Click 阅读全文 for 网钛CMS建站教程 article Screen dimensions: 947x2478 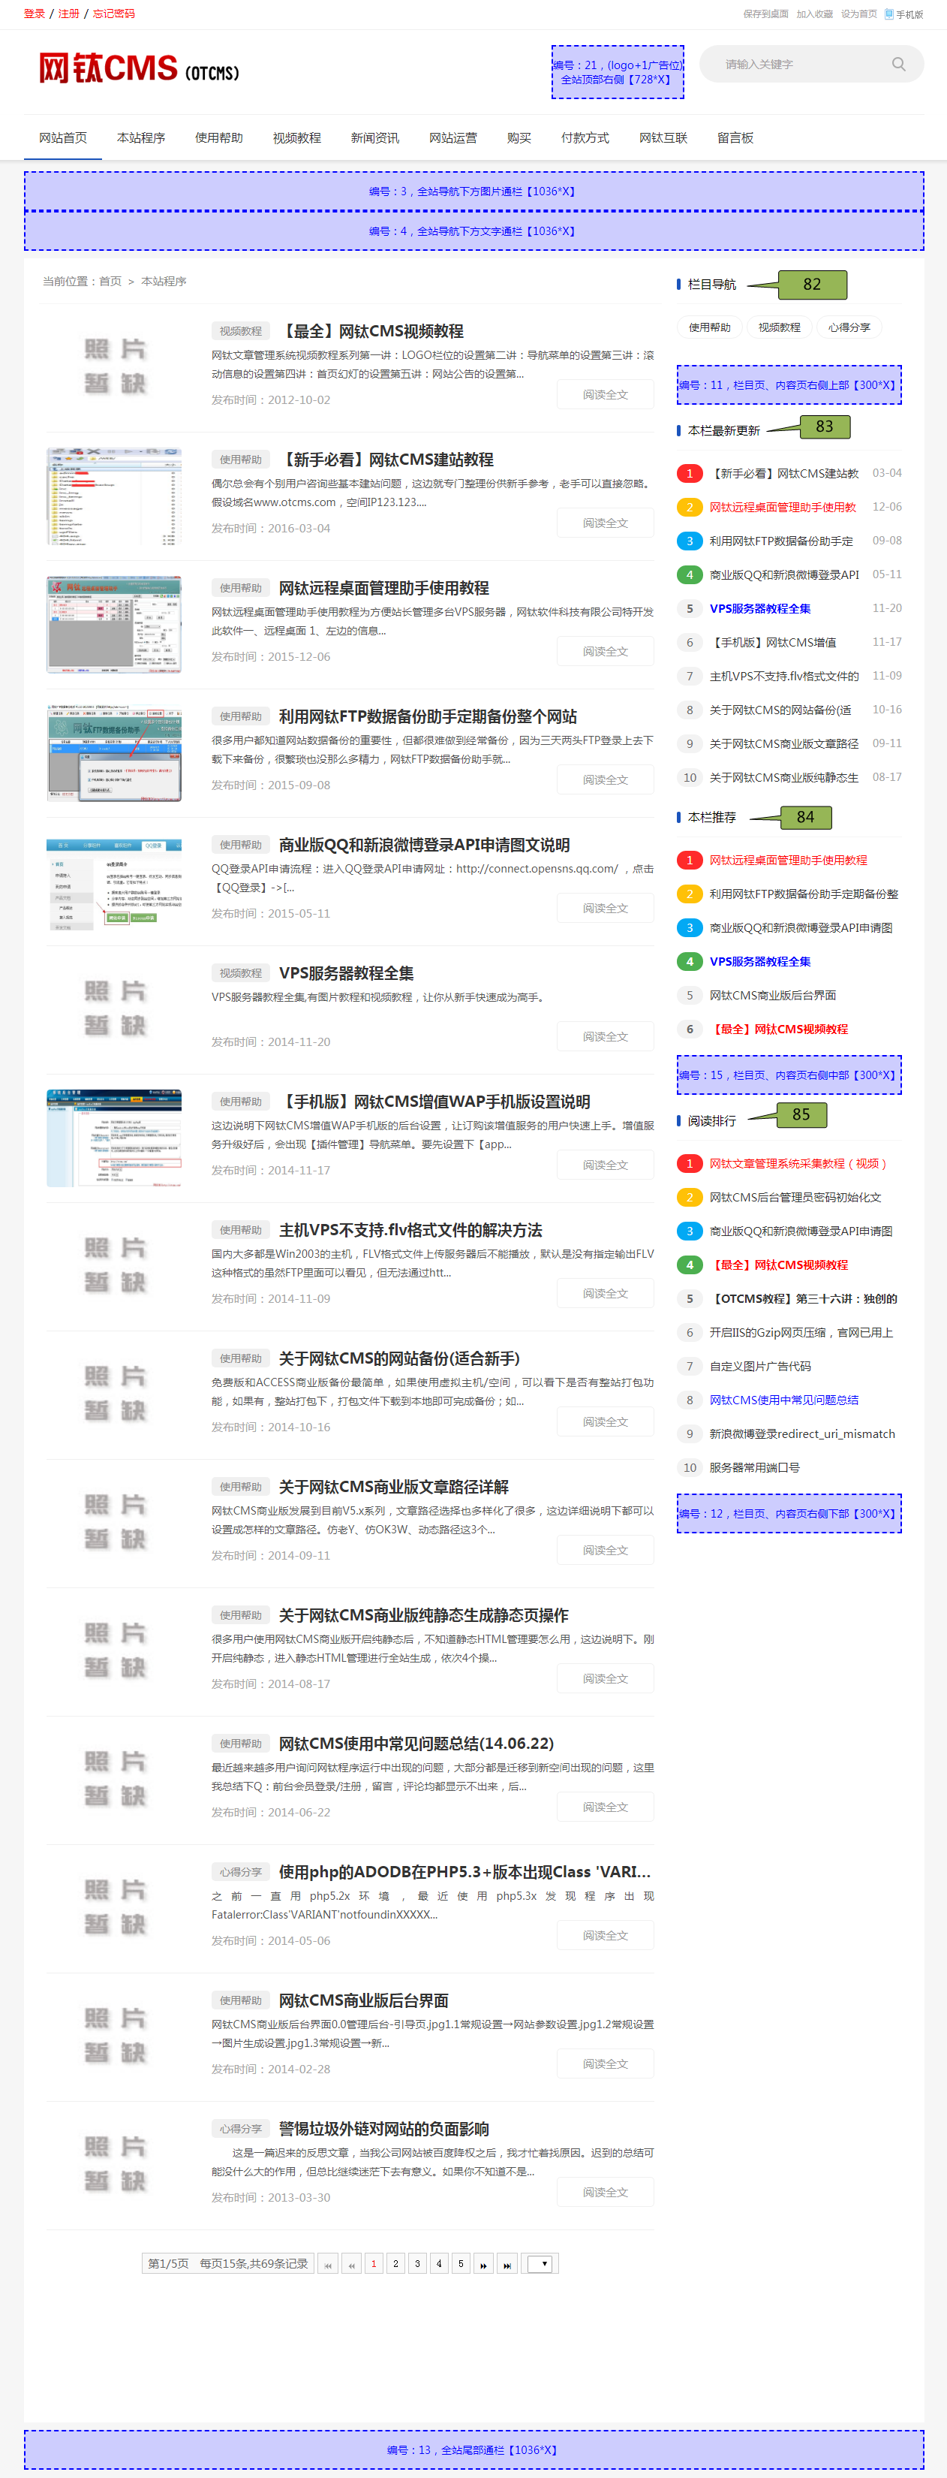coord(605,523)
